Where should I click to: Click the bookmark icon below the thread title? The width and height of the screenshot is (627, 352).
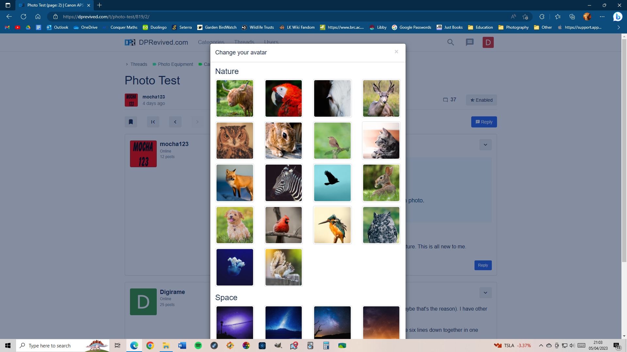131,122
